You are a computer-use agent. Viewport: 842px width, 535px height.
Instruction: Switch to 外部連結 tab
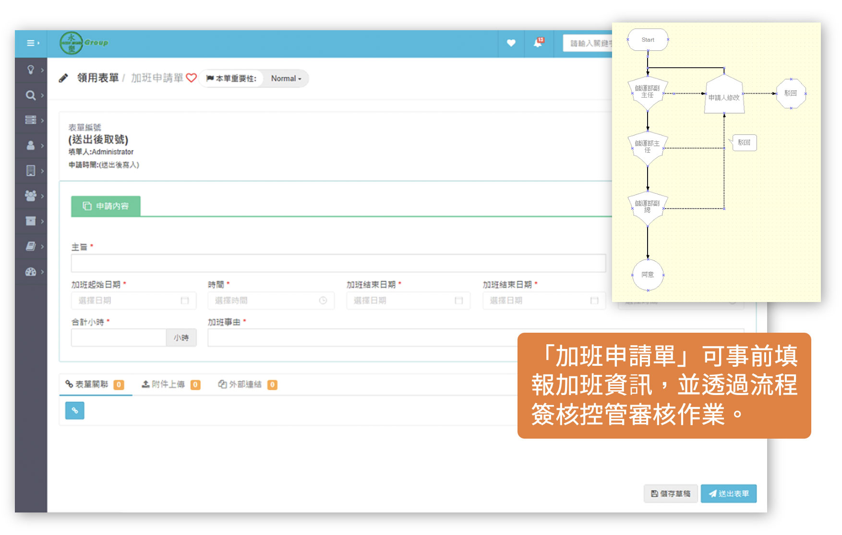pos(247,384)
